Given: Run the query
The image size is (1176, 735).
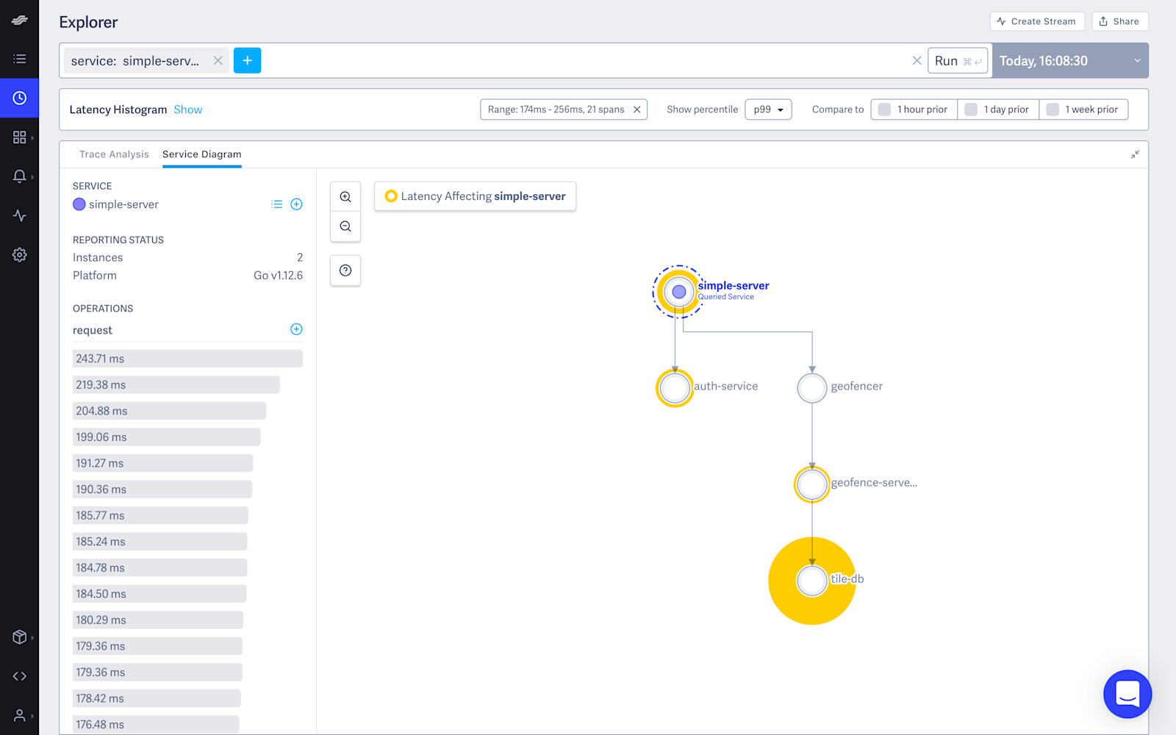Looking at the screenshot, I should [958, 61].
